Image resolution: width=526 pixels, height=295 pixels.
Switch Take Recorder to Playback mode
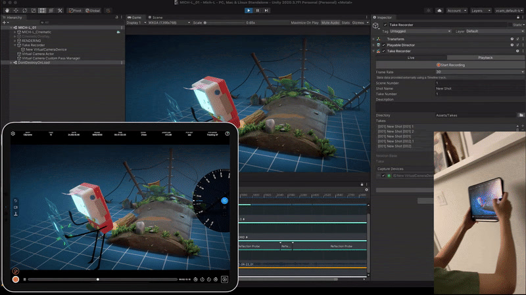pyautogui.click(x=485, y=58)
